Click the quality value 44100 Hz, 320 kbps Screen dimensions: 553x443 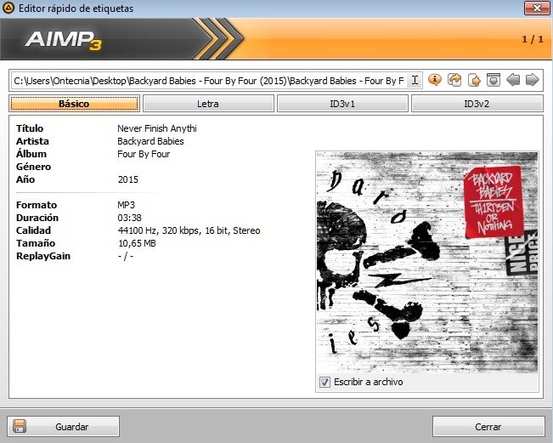pos(189,230)
